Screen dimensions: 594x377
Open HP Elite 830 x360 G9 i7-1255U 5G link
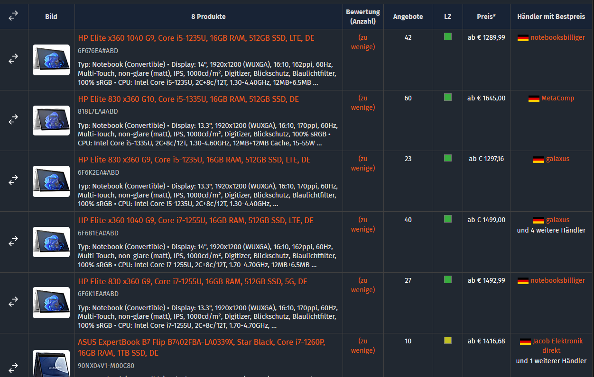[x=193, y=281]
